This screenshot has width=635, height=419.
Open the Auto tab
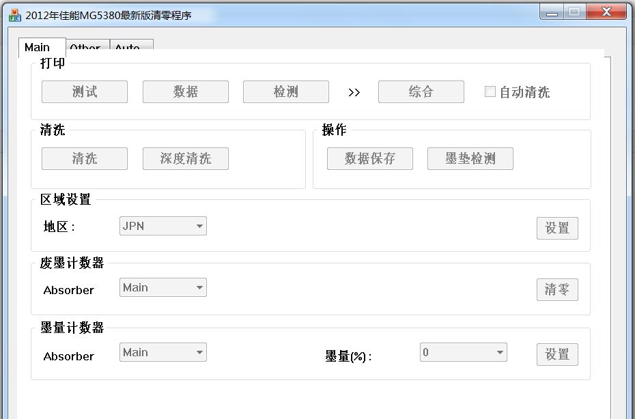(x=132, y=45)
